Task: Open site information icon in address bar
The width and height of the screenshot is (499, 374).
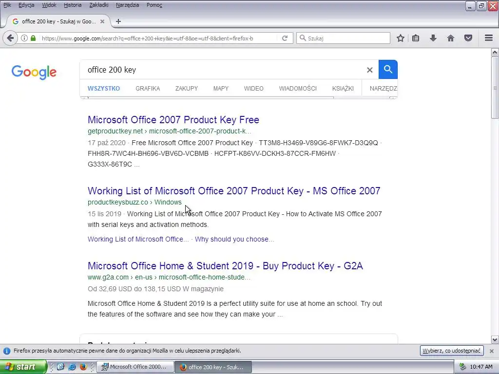Action: click(x=24, y=38)
